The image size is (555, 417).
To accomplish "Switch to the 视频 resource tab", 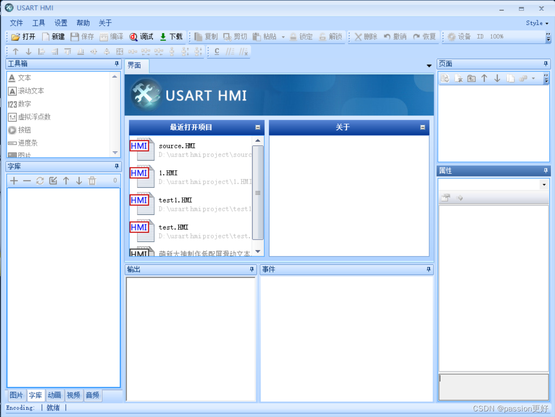I will point(73,395).
